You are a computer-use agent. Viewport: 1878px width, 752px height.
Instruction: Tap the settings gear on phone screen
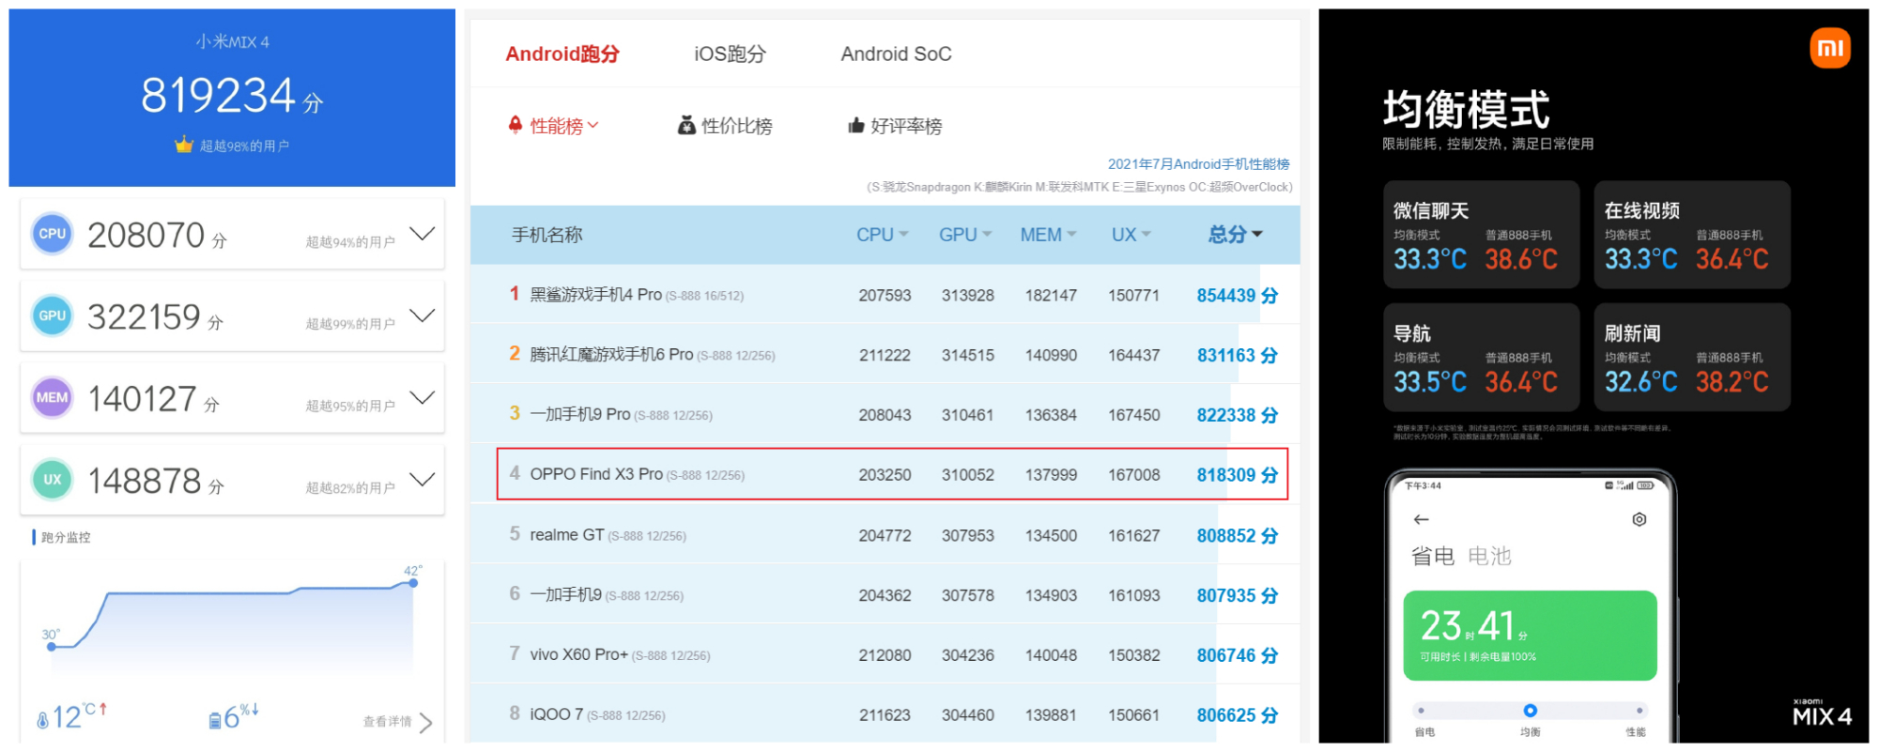[1639, 519]
